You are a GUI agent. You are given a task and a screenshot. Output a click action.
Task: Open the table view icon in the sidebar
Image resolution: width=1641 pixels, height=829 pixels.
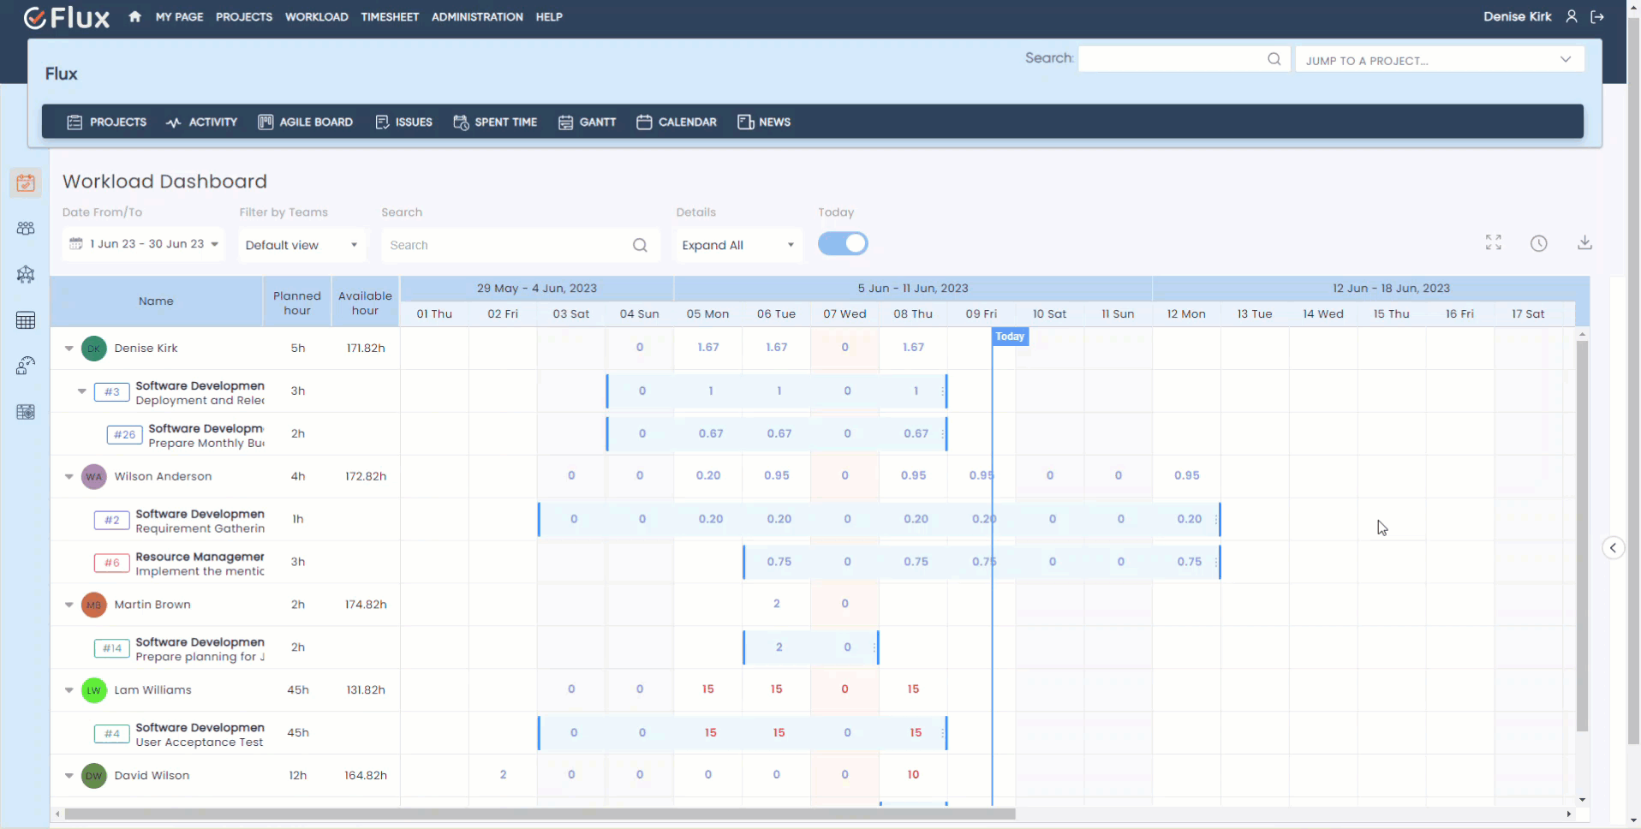click(x=26, y=320)
